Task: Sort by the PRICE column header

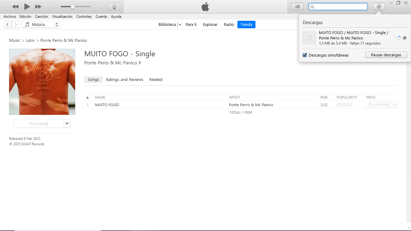Action: coord(371,97)
